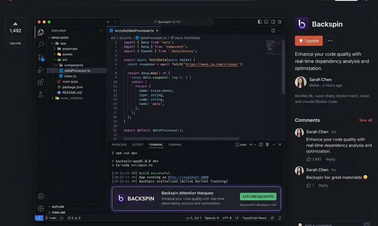Image resolution: width=378 pixels, height=226 pixels.
Task: Go back with the left arrow
Action: click(x=108, y=22)
